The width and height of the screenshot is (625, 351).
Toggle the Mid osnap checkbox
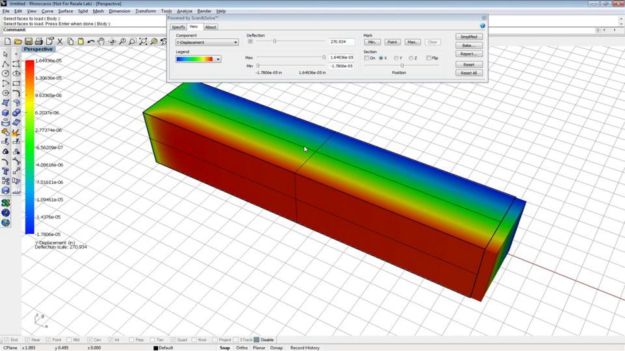(x=69, y=340)
